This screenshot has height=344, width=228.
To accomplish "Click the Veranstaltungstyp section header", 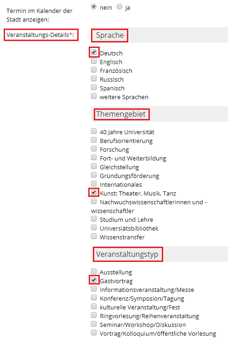I will (x=127, y=254).
